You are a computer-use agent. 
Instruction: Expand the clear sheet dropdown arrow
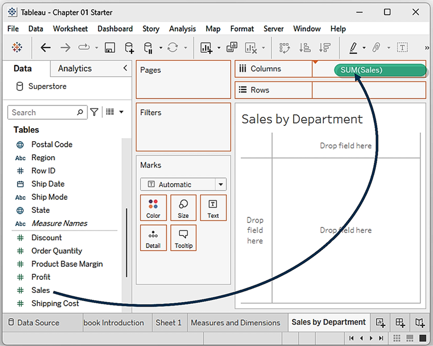264,48
